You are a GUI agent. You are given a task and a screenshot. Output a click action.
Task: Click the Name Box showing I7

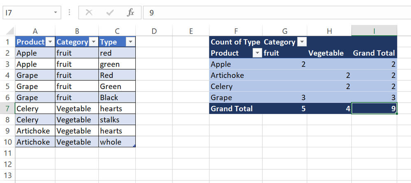tap(27, 12)
